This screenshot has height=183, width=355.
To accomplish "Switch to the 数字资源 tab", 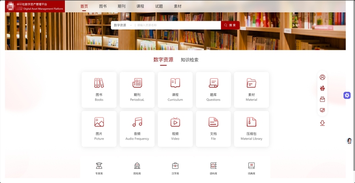I will tap(163, 60).
